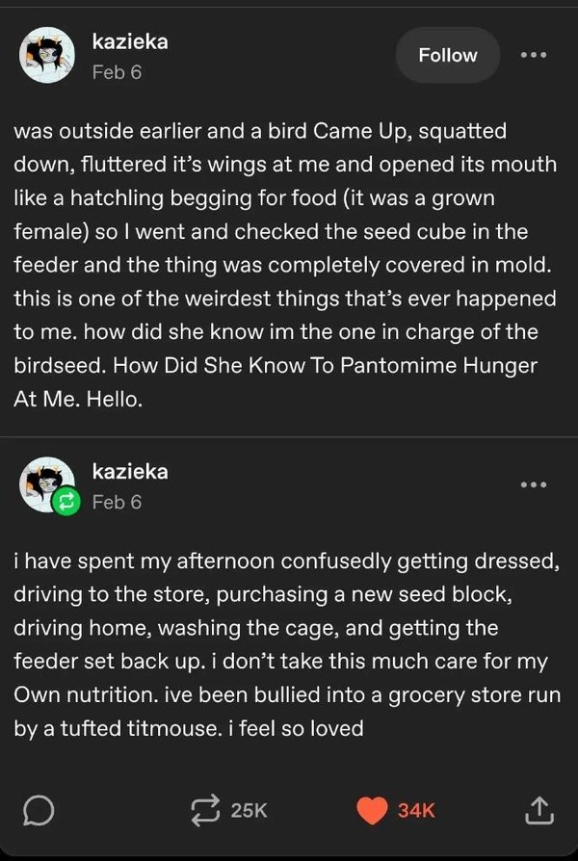Open kazieka's avatar on the reblogged post
Screen dimensions: 578x861
tap(47, 483)
